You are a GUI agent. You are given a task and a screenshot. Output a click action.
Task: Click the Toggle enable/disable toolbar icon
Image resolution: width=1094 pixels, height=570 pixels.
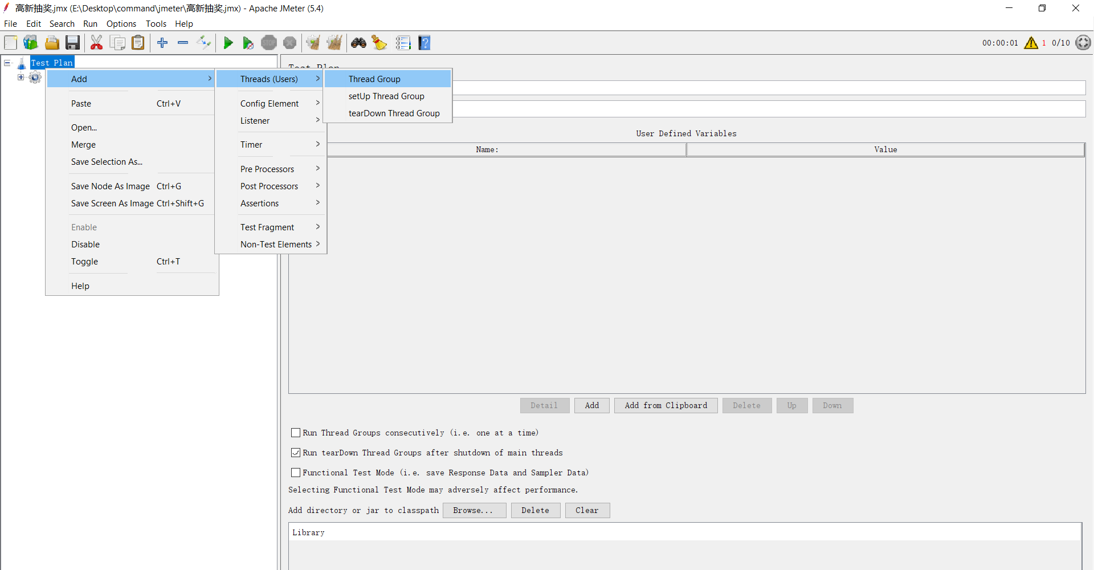click(x=203, y=43)
